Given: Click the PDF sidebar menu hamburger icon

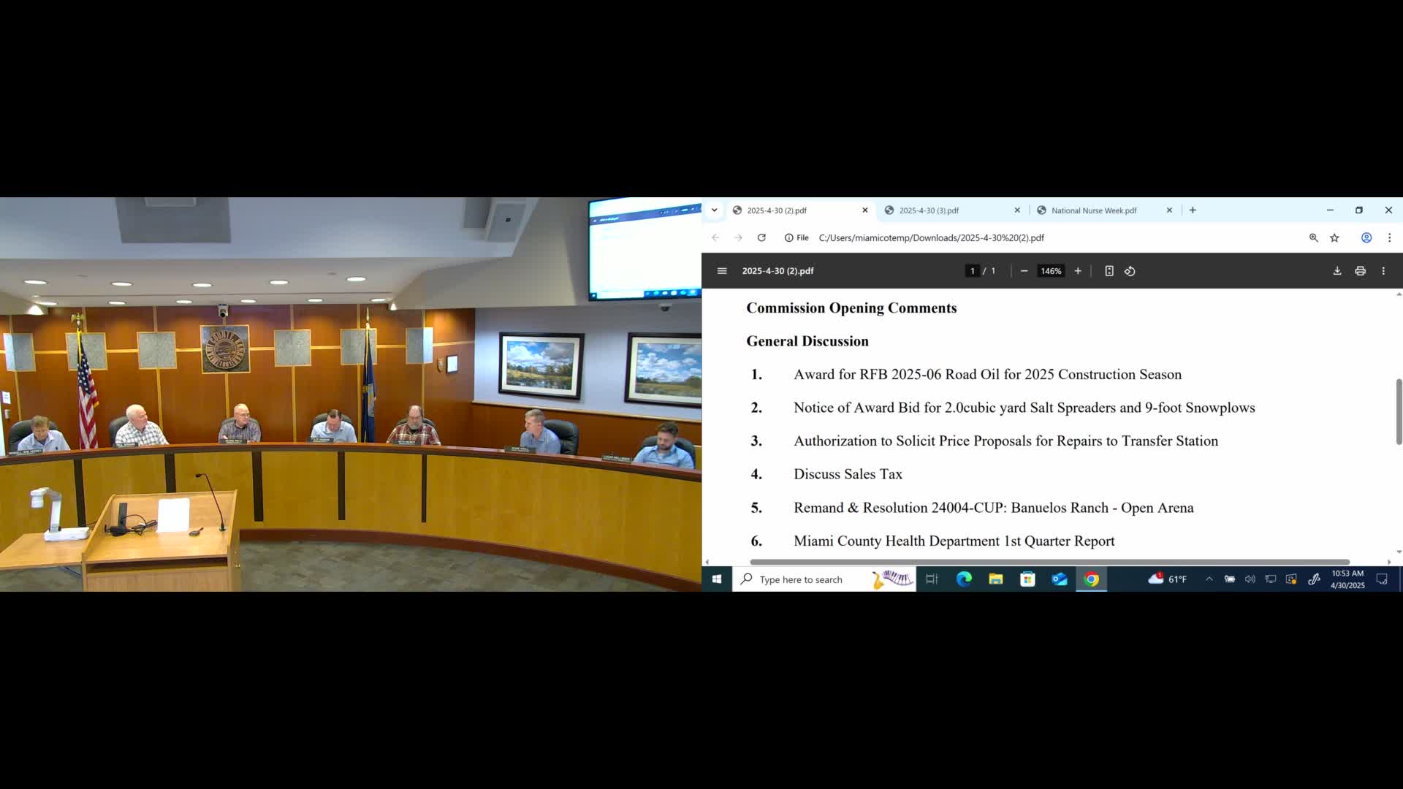Looking at the screenshot, I should (x=722, y=271).
